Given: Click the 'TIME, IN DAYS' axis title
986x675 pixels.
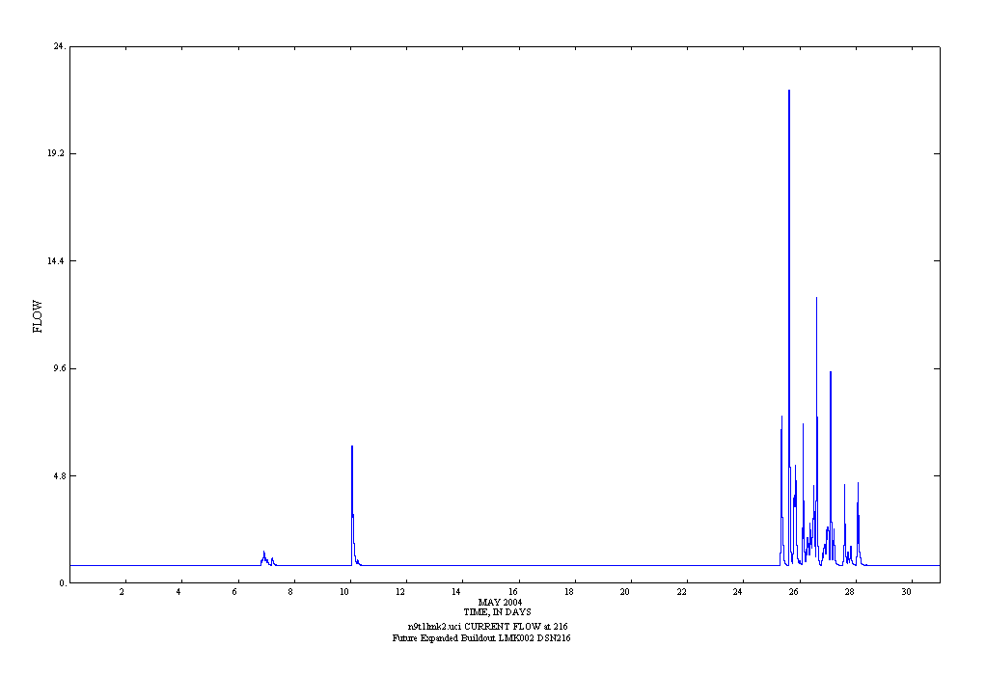Looking at the screenshot, I should point(497,611).
